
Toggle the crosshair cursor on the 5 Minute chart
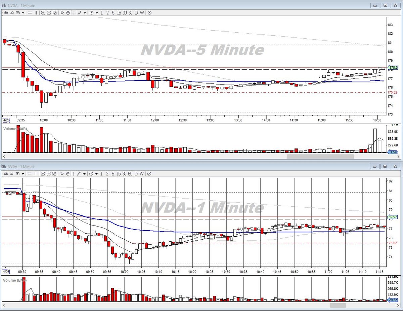74,12
